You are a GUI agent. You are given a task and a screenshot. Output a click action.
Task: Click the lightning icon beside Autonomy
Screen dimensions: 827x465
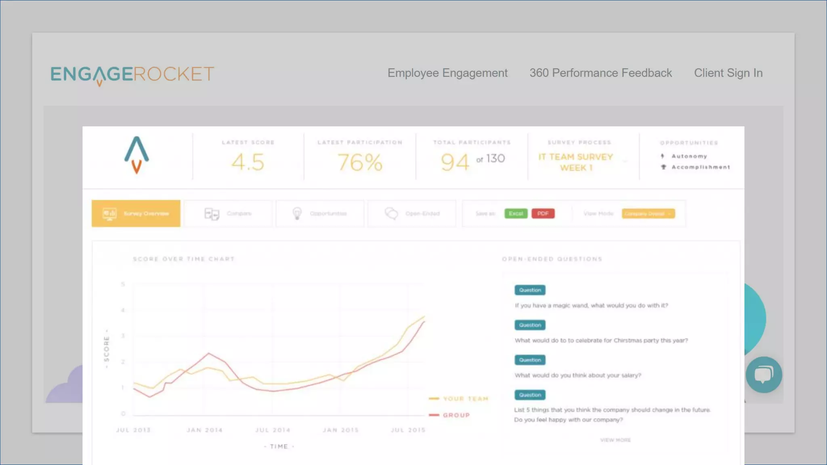point(662,156)
